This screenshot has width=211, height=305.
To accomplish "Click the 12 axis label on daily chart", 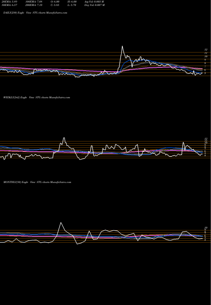I will click(x=206, y=50).
